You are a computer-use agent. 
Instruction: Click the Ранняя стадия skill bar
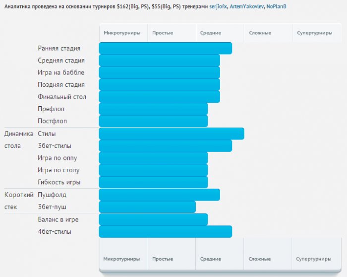(x=165, y=48)
